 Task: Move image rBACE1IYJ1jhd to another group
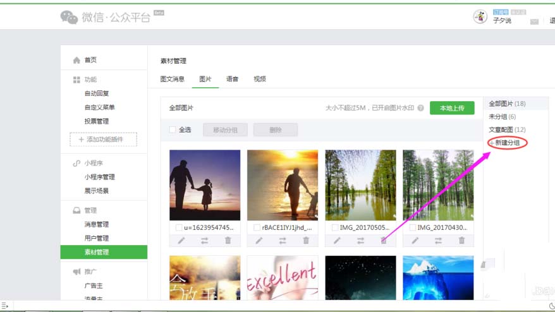283,241
